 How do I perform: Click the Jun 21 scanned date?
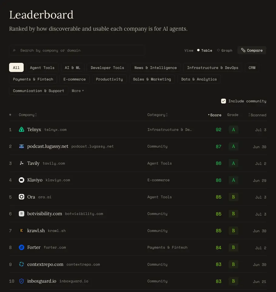pyautogui.click(x=259, y=281)
